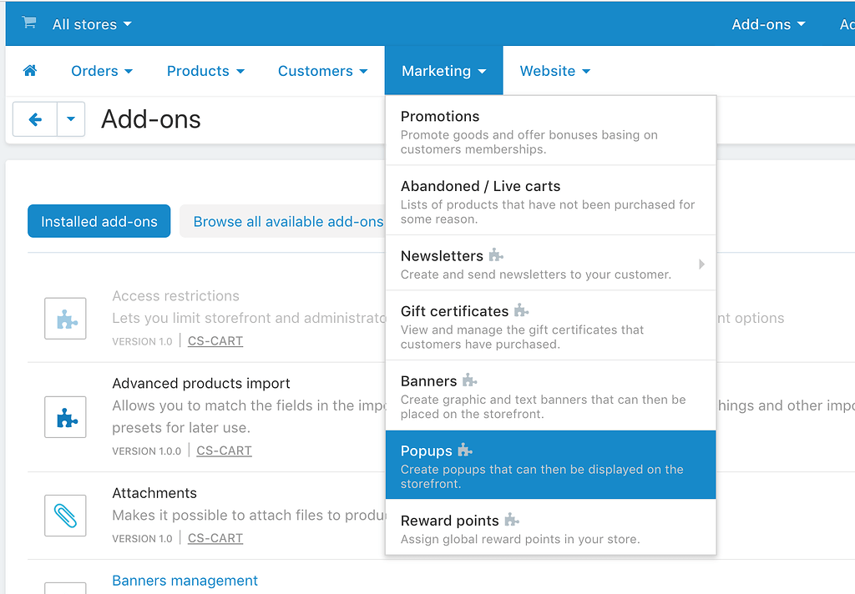This screenshot has width=855, height=594.
Task: Open the All stores dropdown
Action: pyautogui.click(x=91, y=23)
